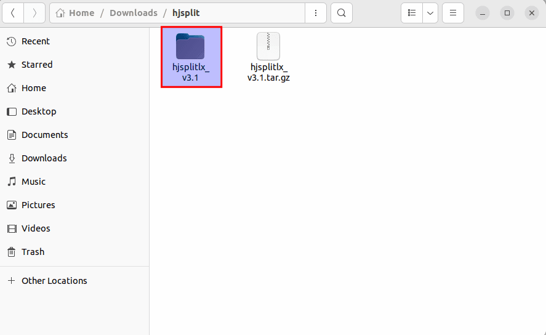Open Music in the sidebar
Image resolution: width=546 pixels, height=335 pixels.
pos(74,182)
